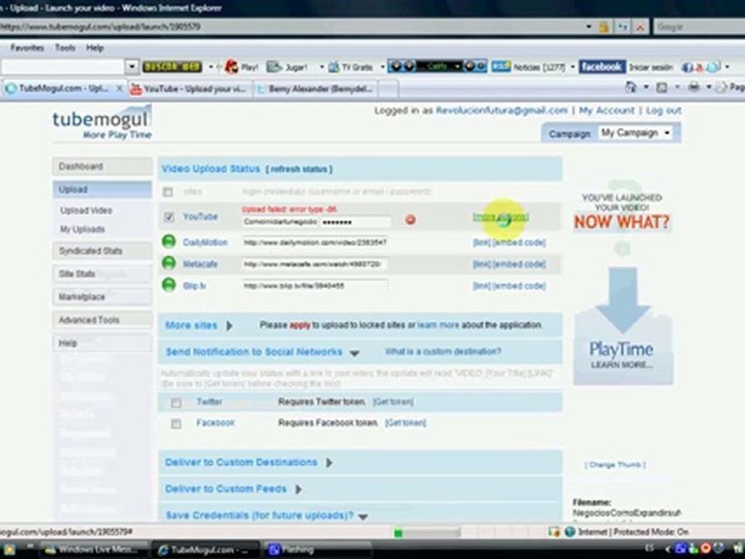Click the Log out link
745x559 pixels.
tap(664, 111)
